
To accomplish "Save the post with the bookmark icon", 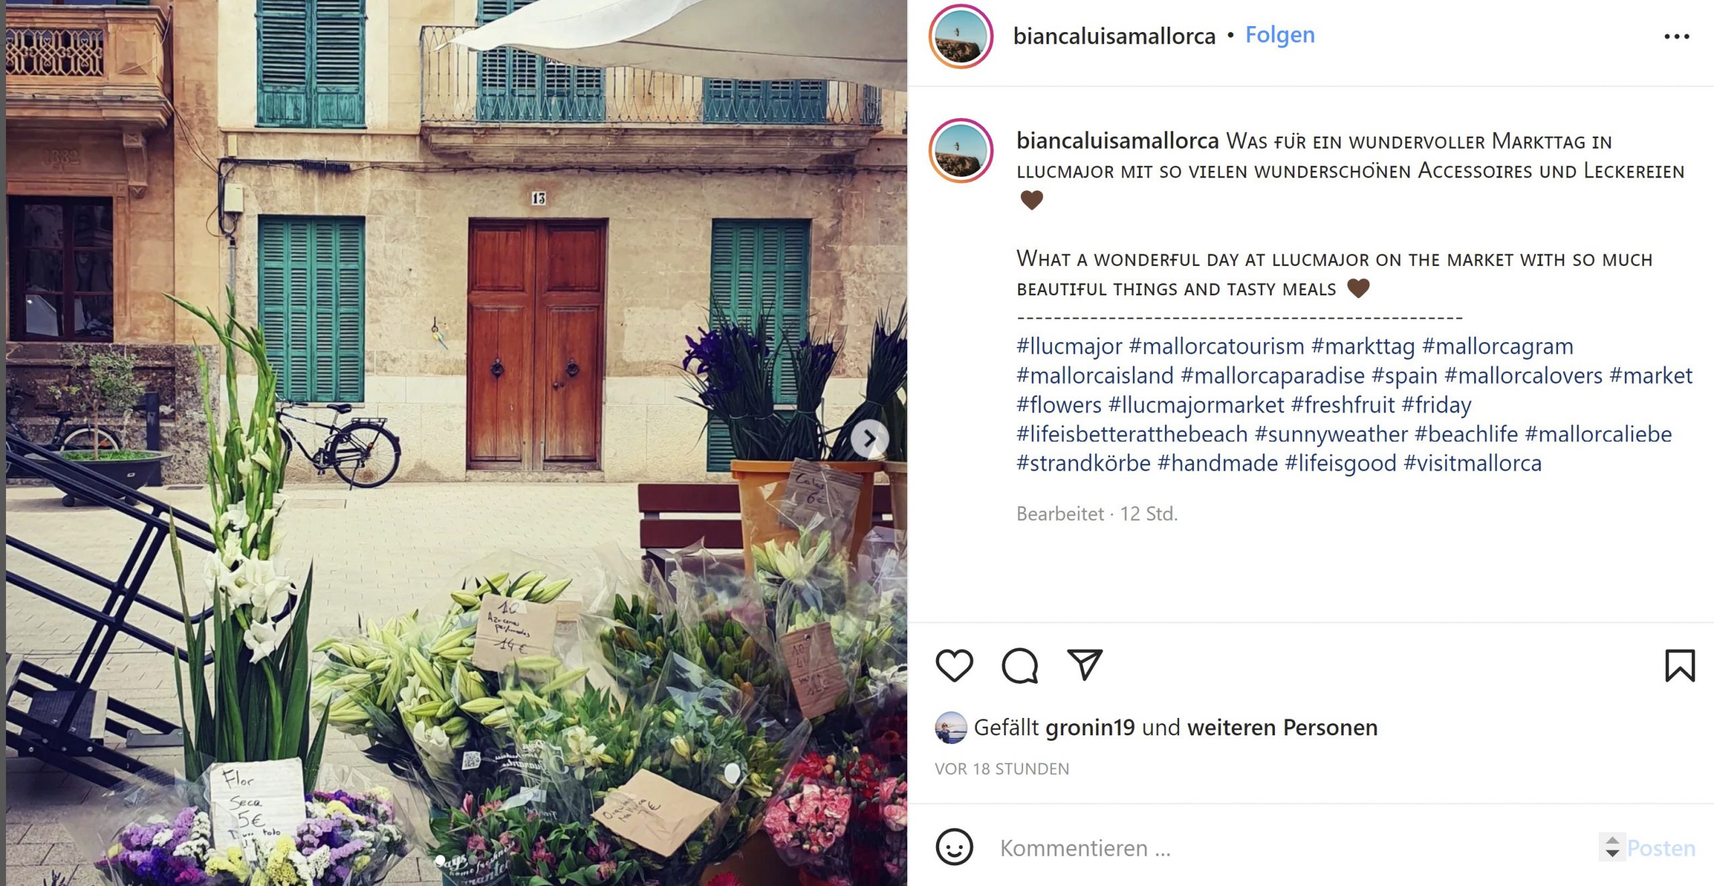I will coord(1680,665).
